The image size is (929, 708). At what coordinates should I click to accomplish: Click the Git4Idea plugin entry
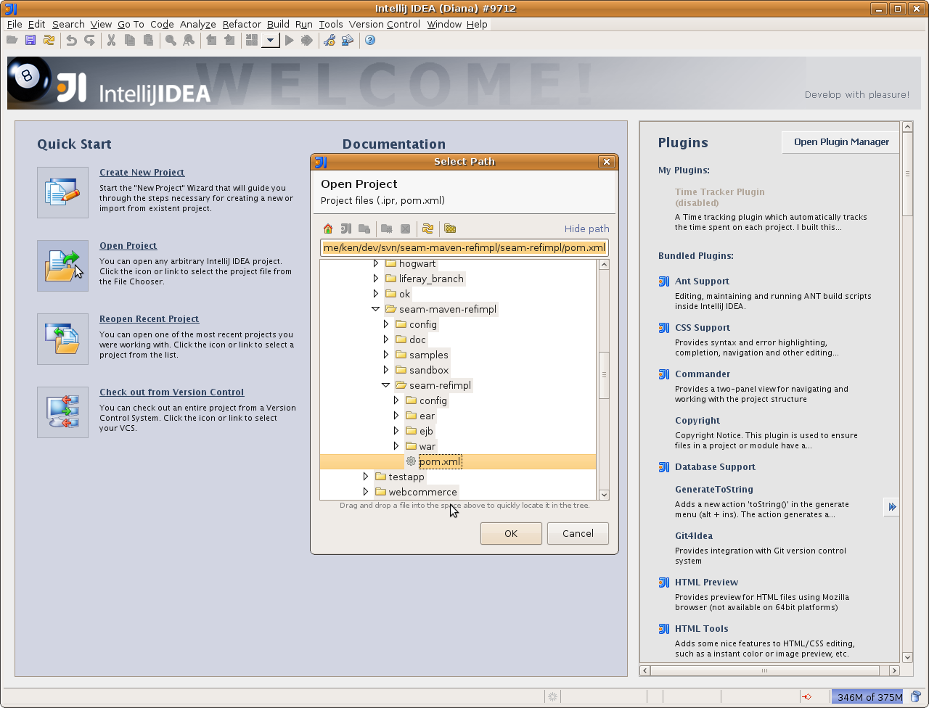coord(694,536)
